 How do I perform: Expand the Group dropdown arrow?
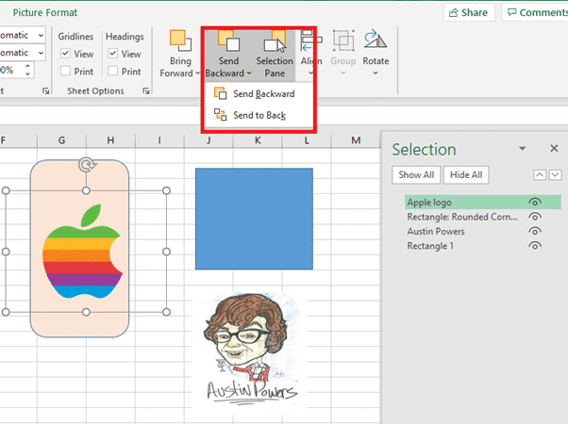pyautogui.click(x=343, y=73)
